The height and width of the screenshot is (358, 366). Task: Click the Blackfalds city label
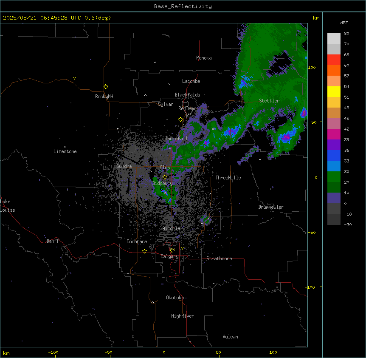(x=187, y=95)
